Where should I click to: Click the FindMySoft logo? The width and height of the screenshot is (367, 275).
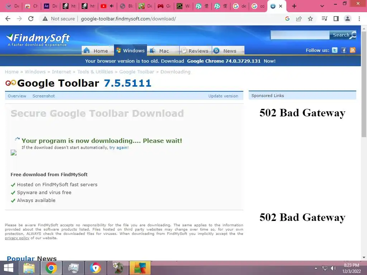click(x=38, y=40)
